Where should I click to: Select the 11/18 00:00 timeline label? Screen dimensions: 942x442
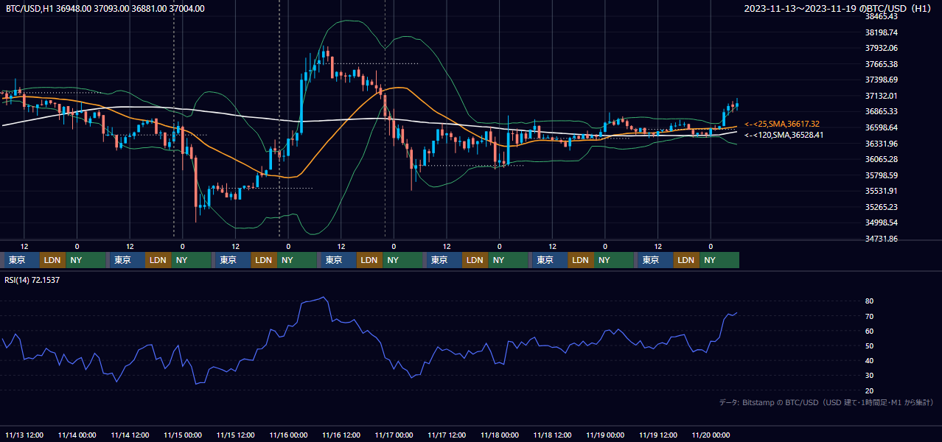pyautogui.click(x=500, y=435)
